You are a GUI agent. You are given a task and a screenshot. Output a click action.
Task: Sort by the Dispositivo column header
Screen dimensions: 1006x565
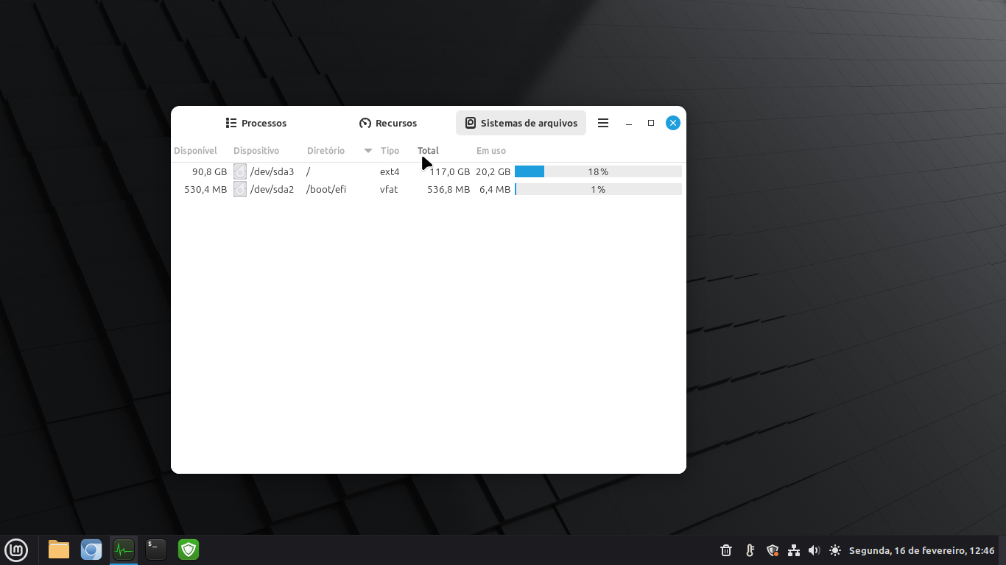(x=256, y=151)
